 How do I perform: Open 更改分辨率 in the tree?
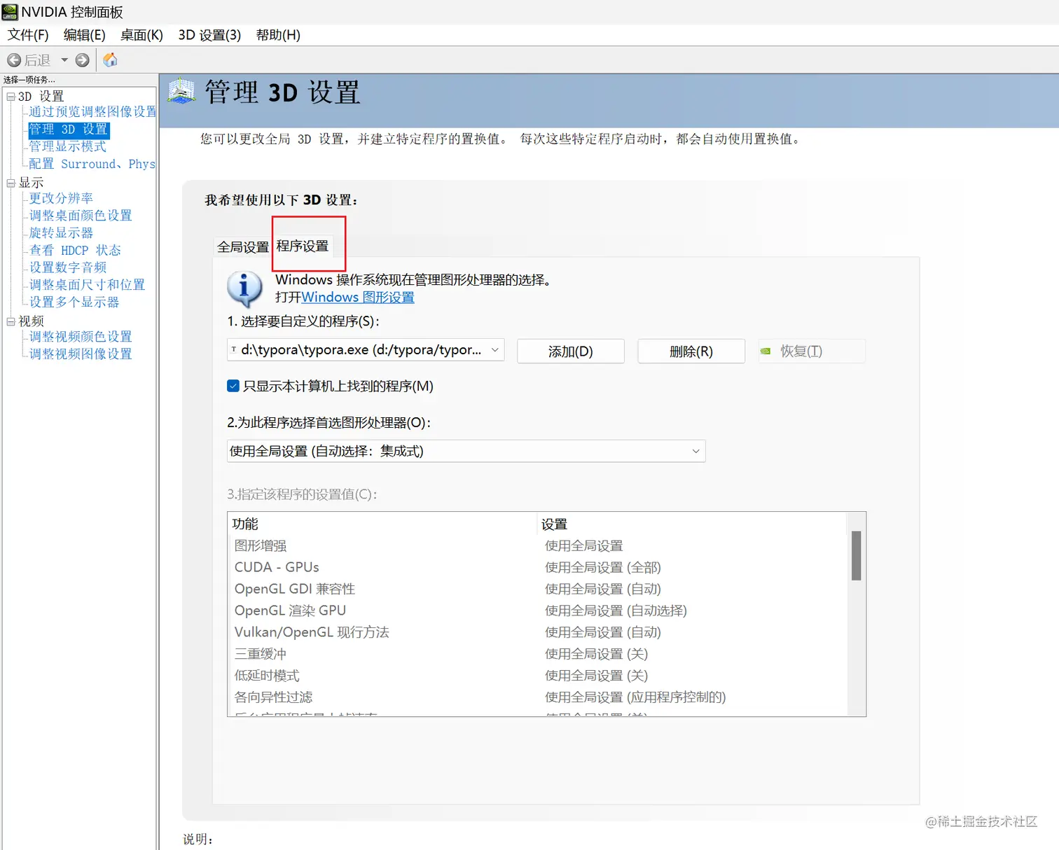click(61, 198)
